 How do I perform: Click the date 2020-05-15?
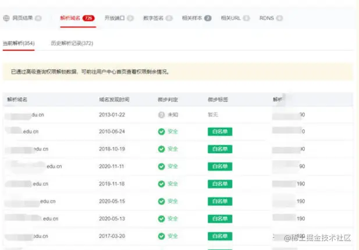pyautogui.click(x=112, y=202)
